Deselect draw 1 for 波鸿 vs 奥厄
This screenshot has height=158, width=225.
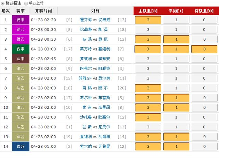[176, 39]
